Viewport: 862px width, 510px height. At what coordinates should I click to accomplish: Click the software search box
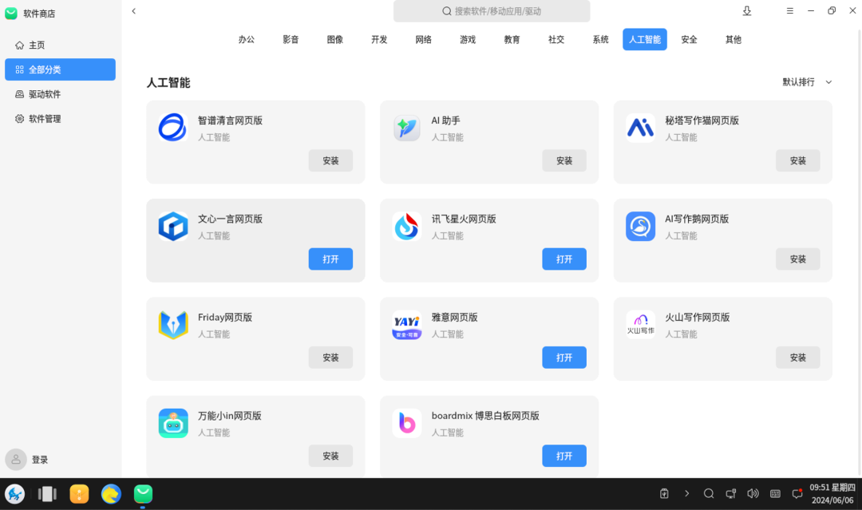pyautogui.click(x=492, y=11)
